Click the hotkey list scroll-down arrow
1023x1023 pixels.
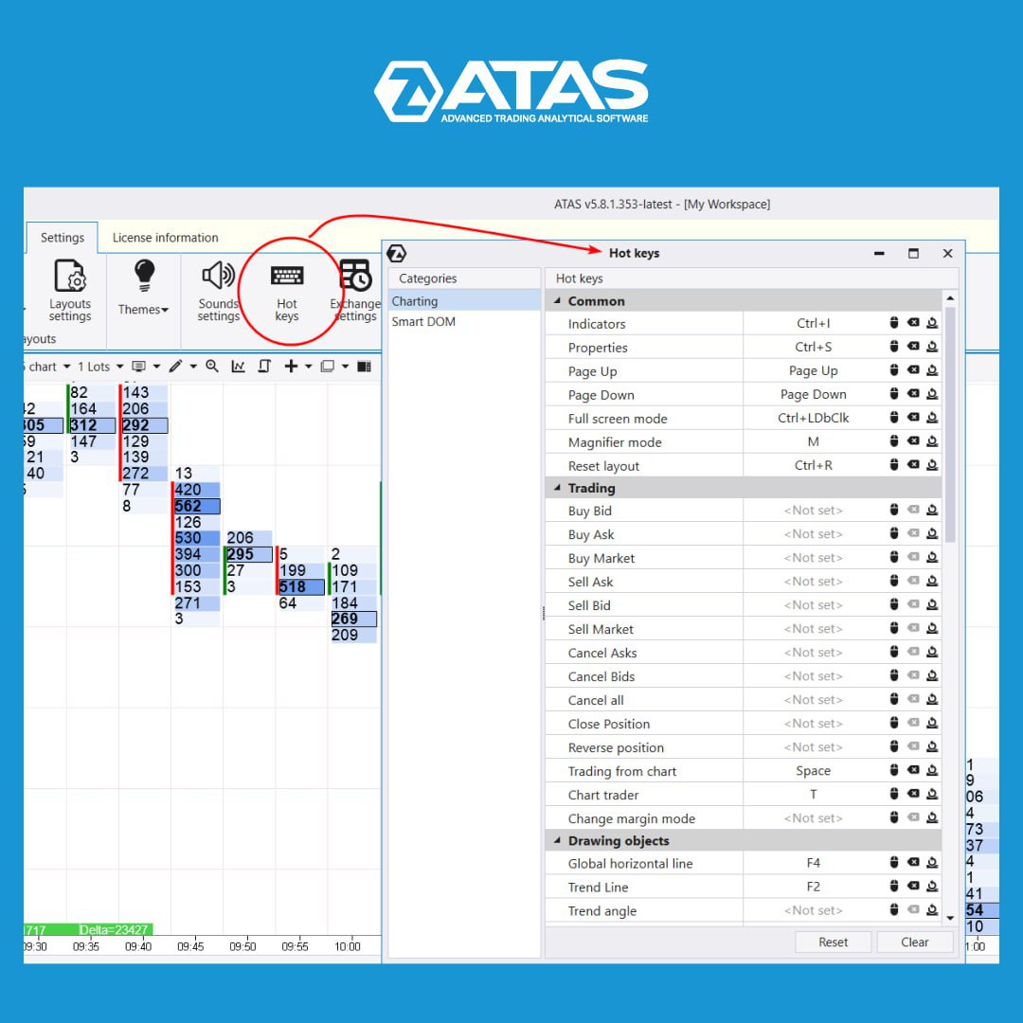click(951, 917)
